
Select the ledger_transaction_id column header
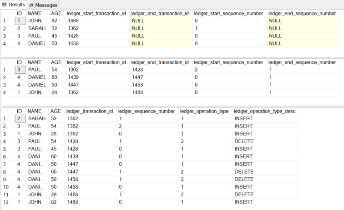[90, 111]
